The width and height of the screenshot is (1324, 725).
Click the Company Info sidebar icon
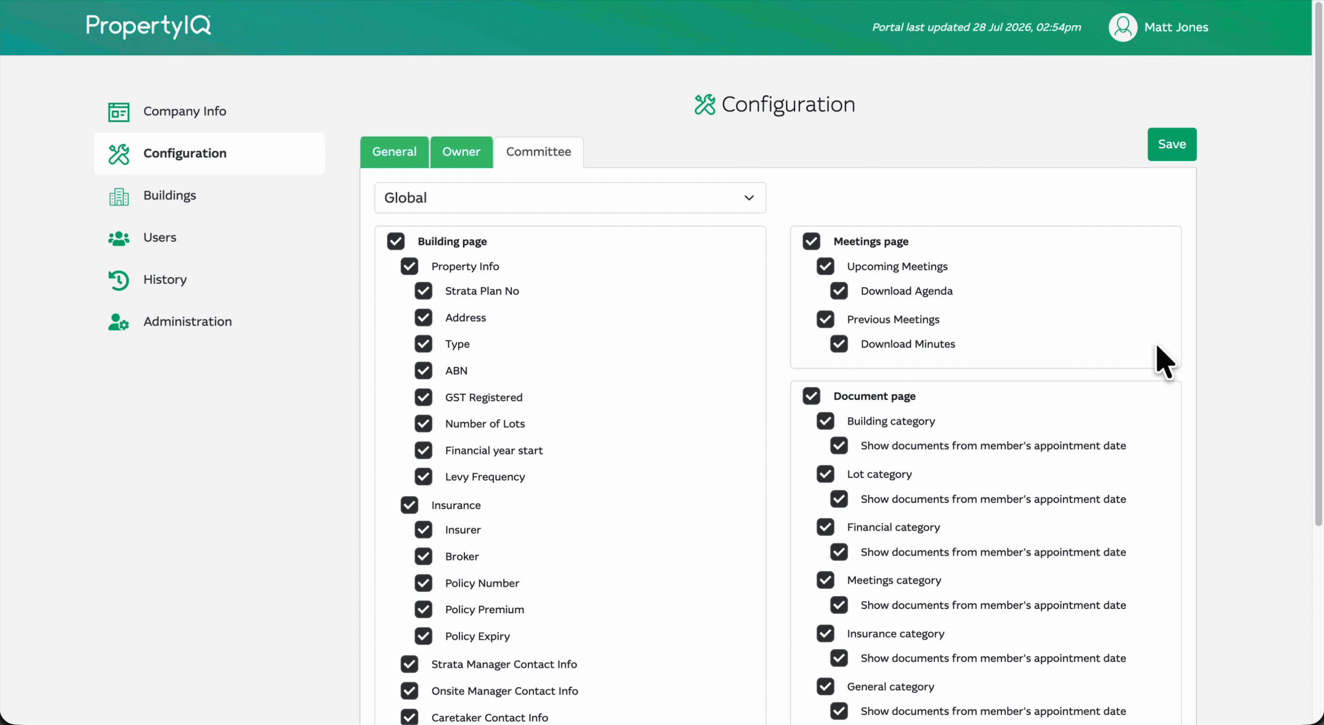[119, 111]
